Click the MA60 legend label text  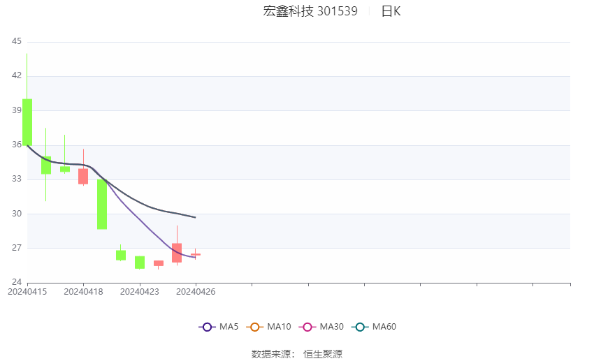384,327
